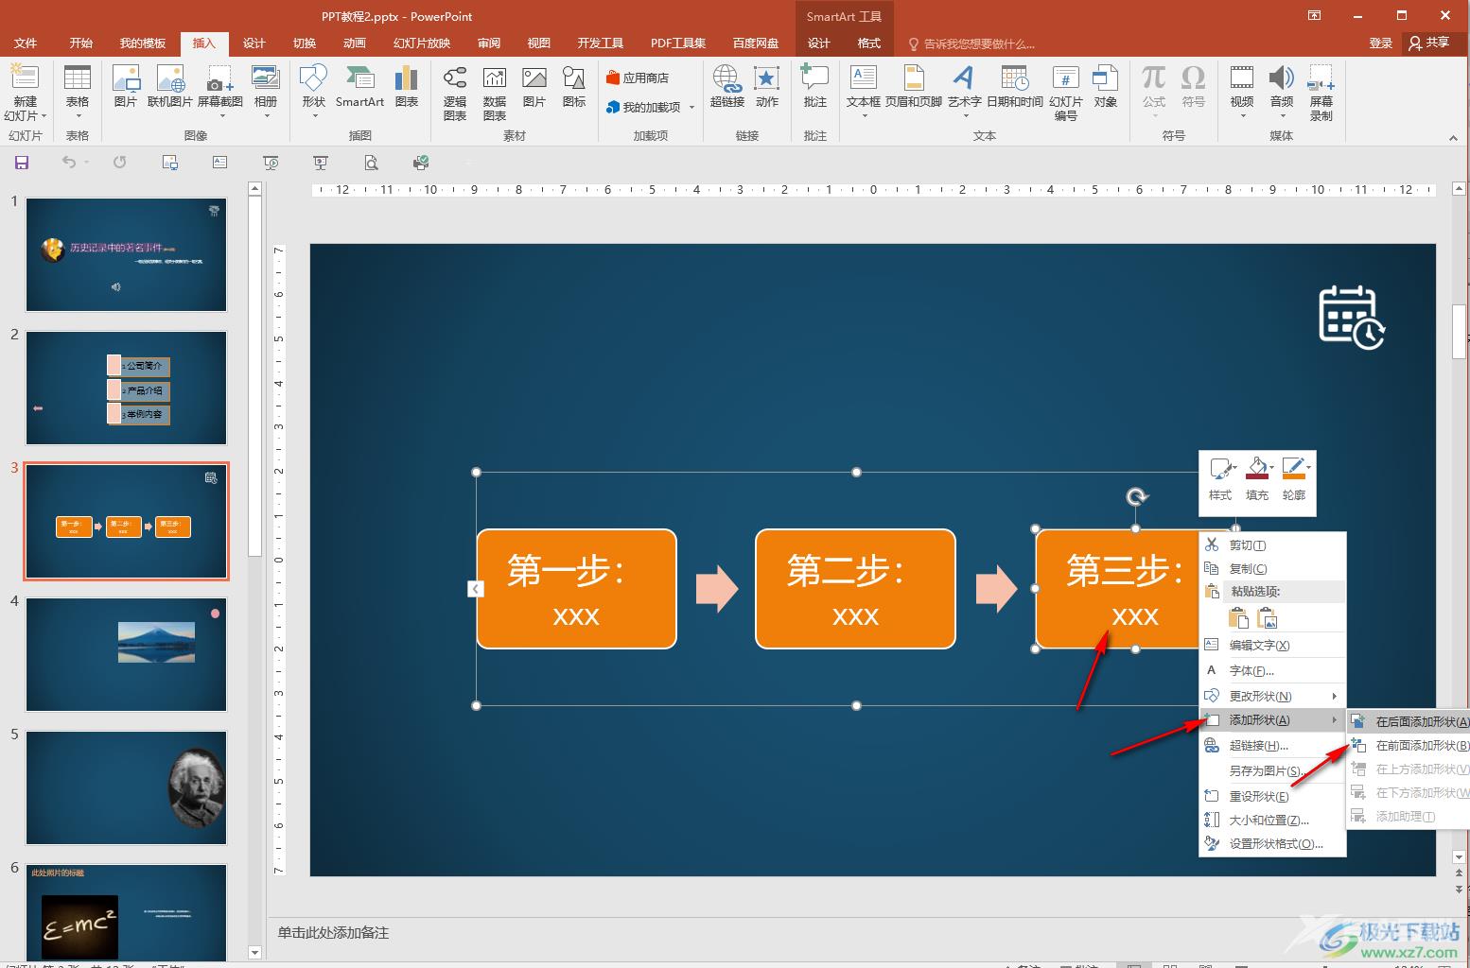Click the icon library (图标) button
1470x968 pixels.
click(574, 87)
